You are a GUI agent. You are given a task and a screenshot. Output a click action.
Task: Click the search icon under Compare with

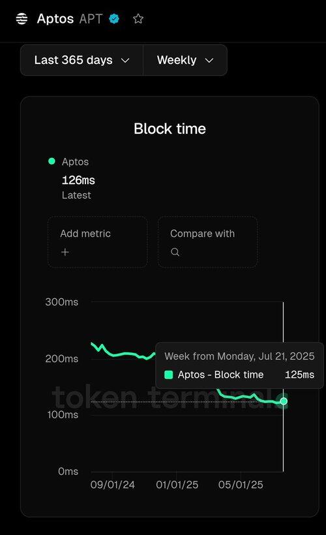click(175, 252)
